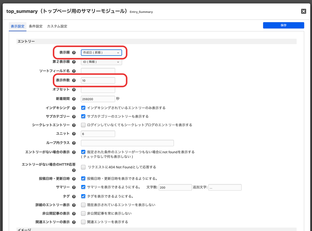
Task: Enable responding with 404 Not Found
Action: [x=83, y=167]
